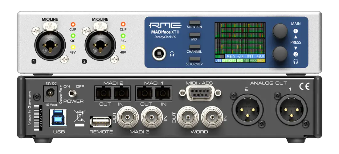Image resolution: width=339 pixels, height=154 pixels.
Task: Click the MADI 2 optical OUT port
Action: pos(103,93)
